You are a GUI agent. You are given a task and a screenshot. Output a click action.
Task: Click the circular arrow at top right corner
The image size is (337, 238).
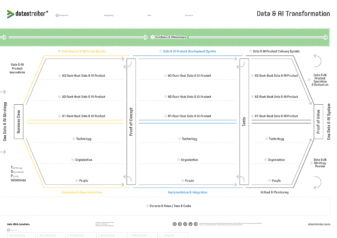[x=317, y=61]
